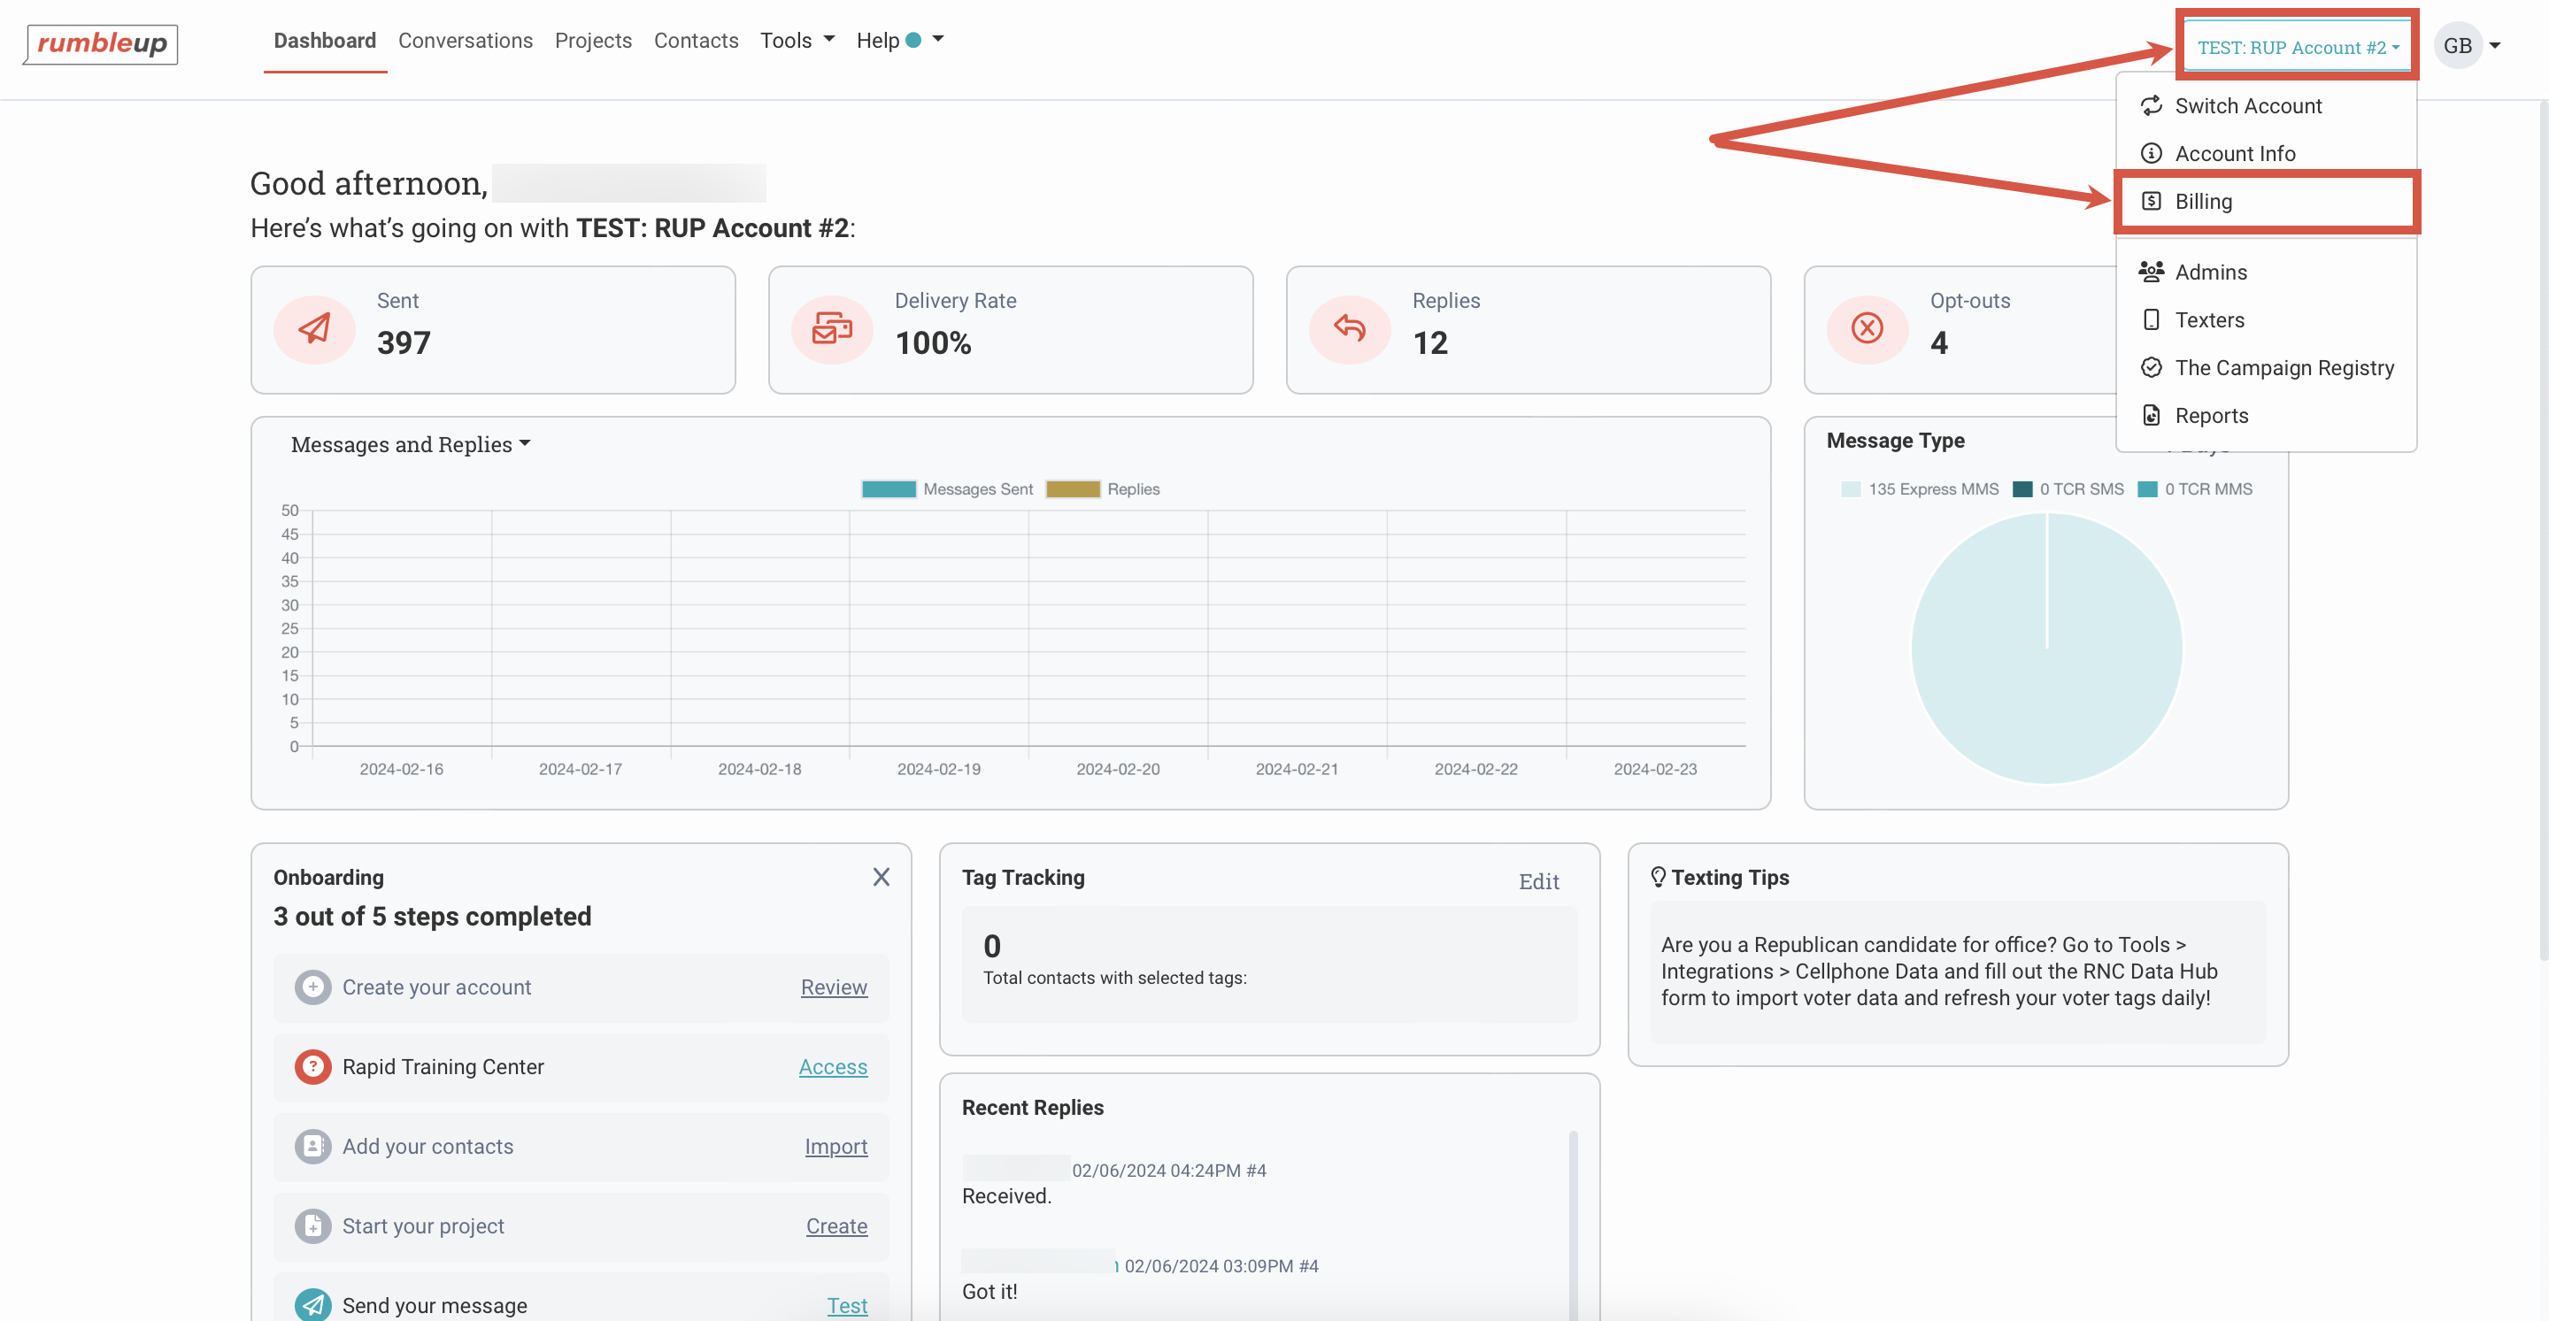The image size is (2549, 1321).
Task: Click the Opt-outs X circle icon
Action: point(1867,328)
